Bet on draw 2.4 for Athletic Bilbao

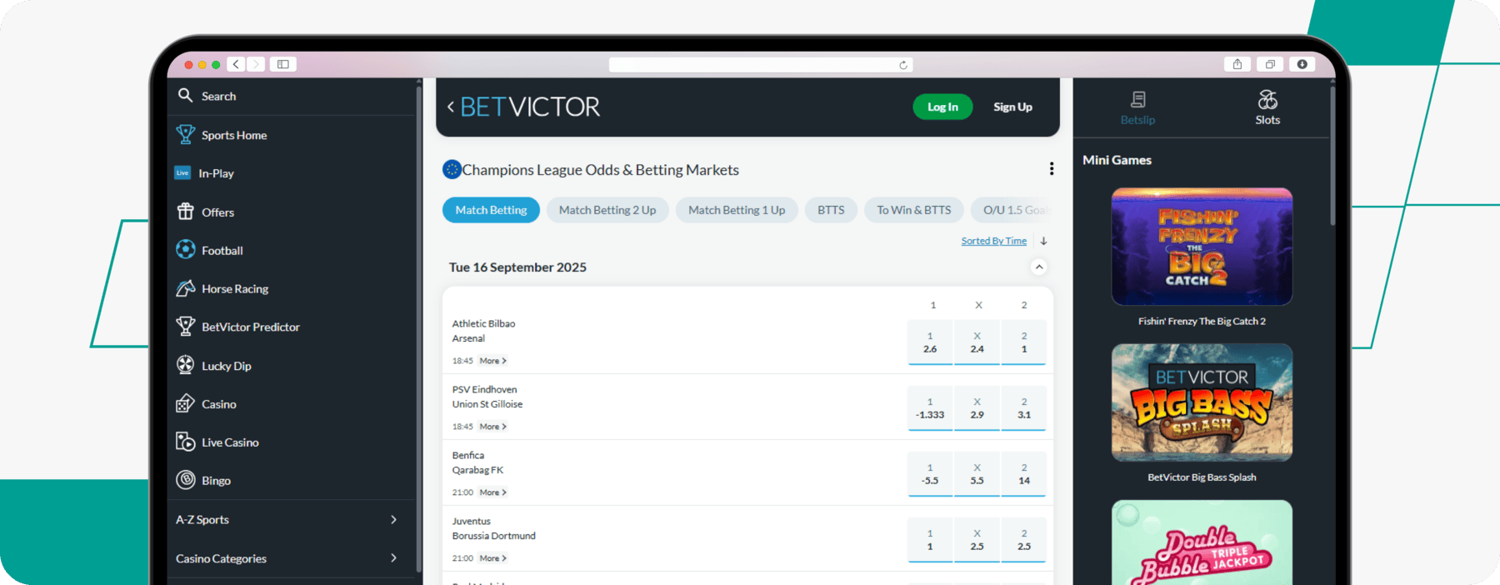pyautogui.click(x=977, y=342)
